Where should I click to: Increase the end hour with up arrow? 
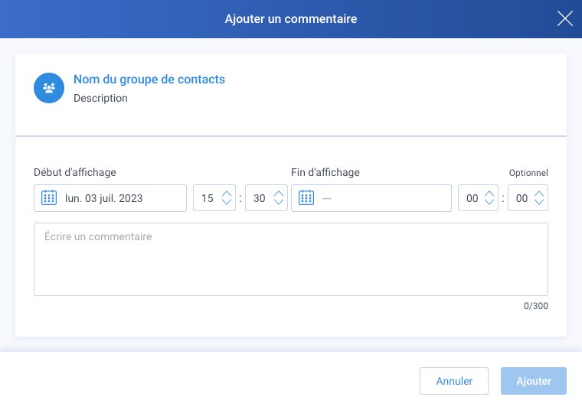489,194
